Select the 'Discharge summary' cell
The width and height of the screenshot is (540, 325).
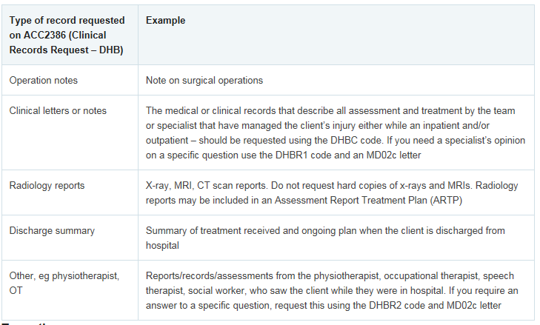pyautogui.click(x=70, y=238)
